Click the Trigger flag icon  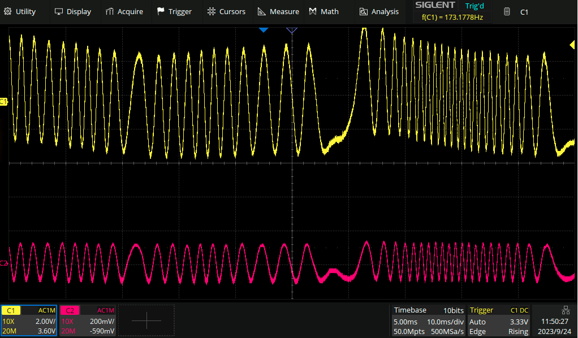[161, 11]
